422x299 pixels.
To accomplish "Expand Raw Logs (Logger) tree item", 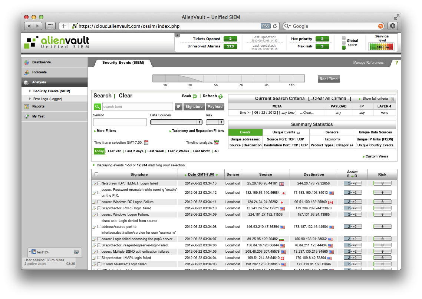I will [x=30, y=99].
